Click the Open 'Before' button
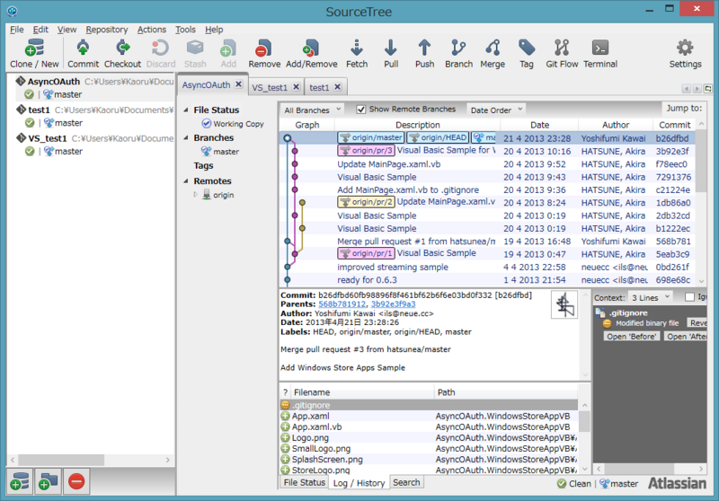The width and height of the screenshot is (719, 501). (x=632, y=336)
